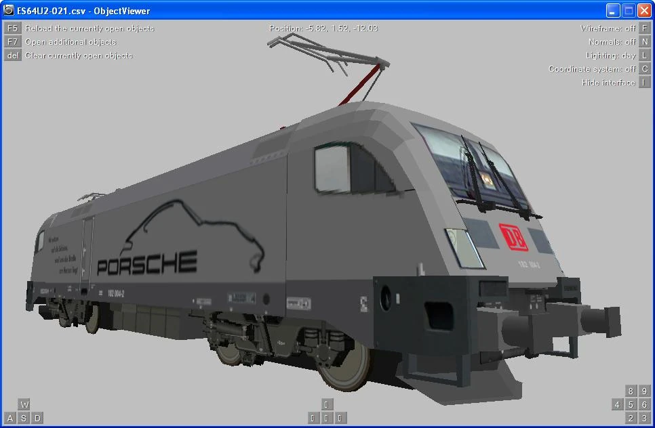Click the 'Hide interface' label
Viewport: 655px width, 428px height.
coord(608,83)
